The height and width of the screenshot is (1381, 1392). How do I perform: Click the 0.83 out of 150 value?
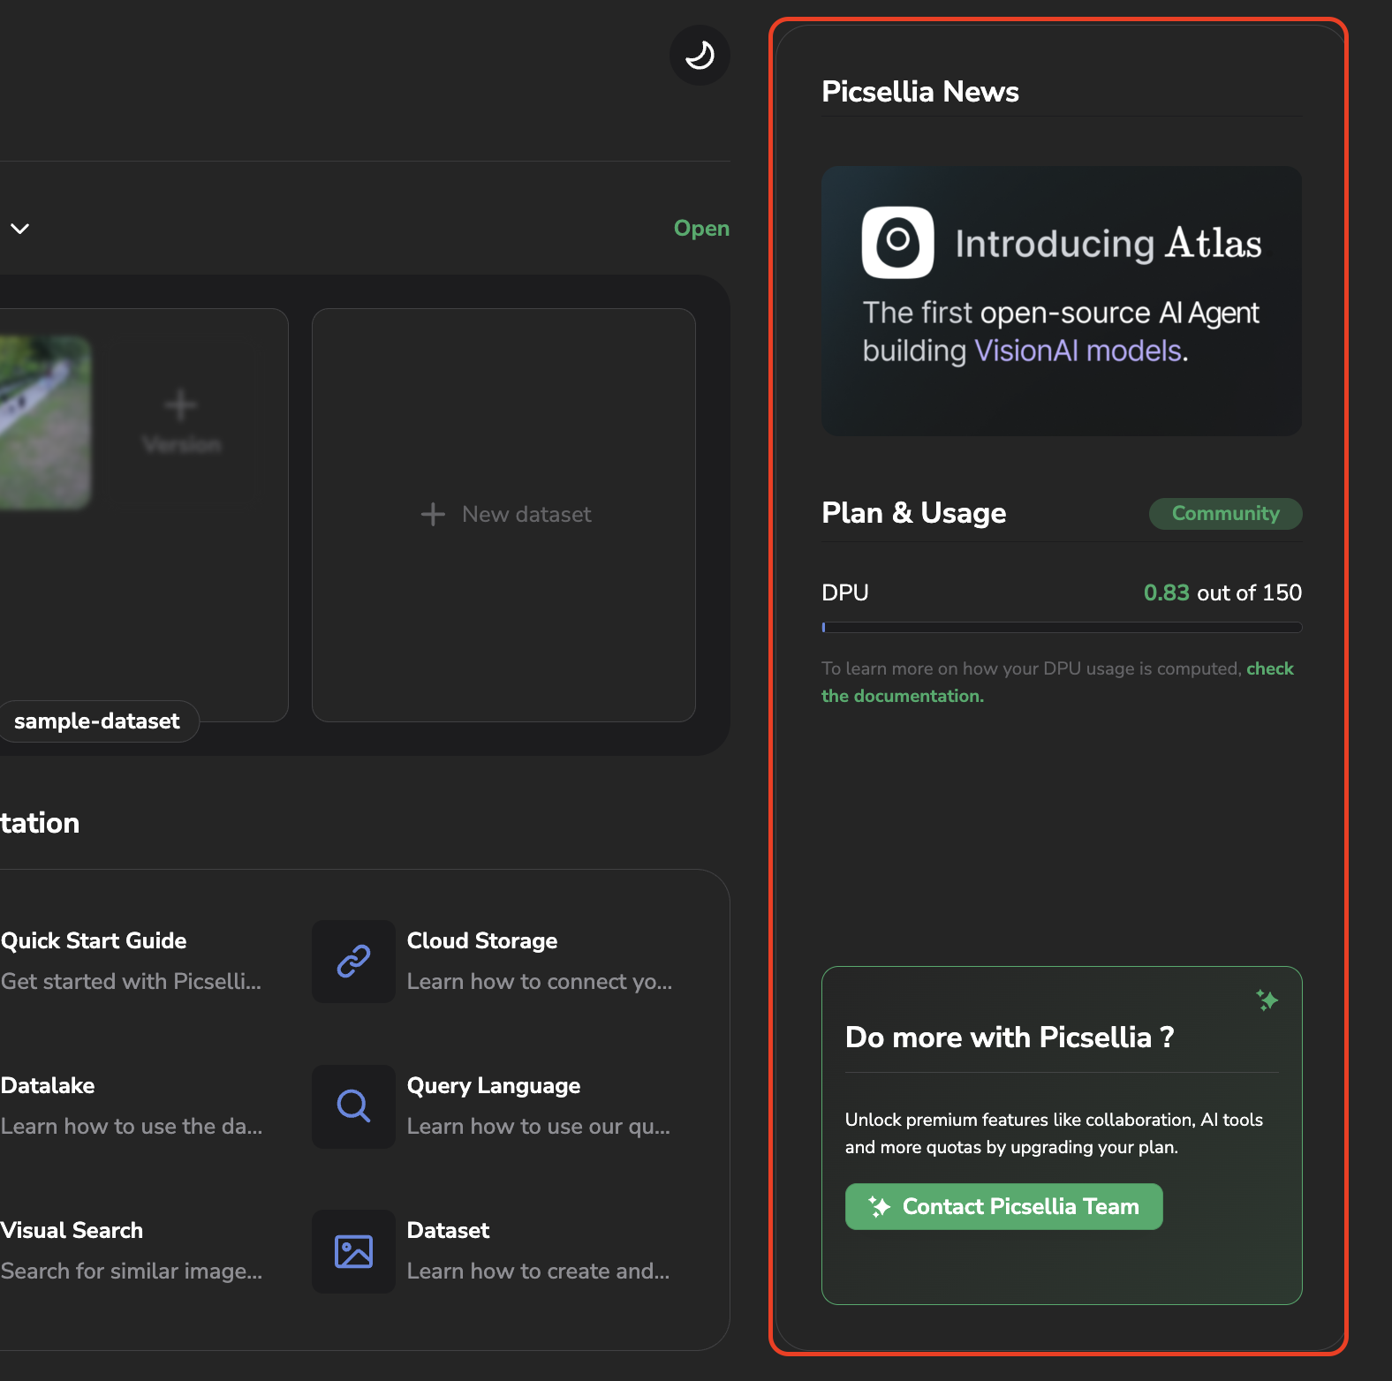pyautogui.click(x=1222, y=592)
